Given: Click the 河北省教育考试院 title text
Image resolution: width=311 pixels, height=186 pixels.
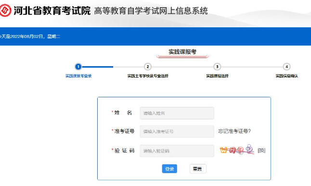Looking at the screenshot, I should click(x=52, y=11).
